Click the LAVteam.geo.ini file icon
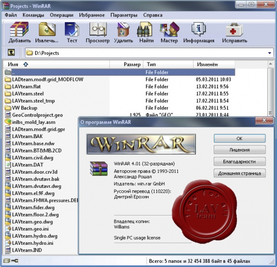 (8, 229)
